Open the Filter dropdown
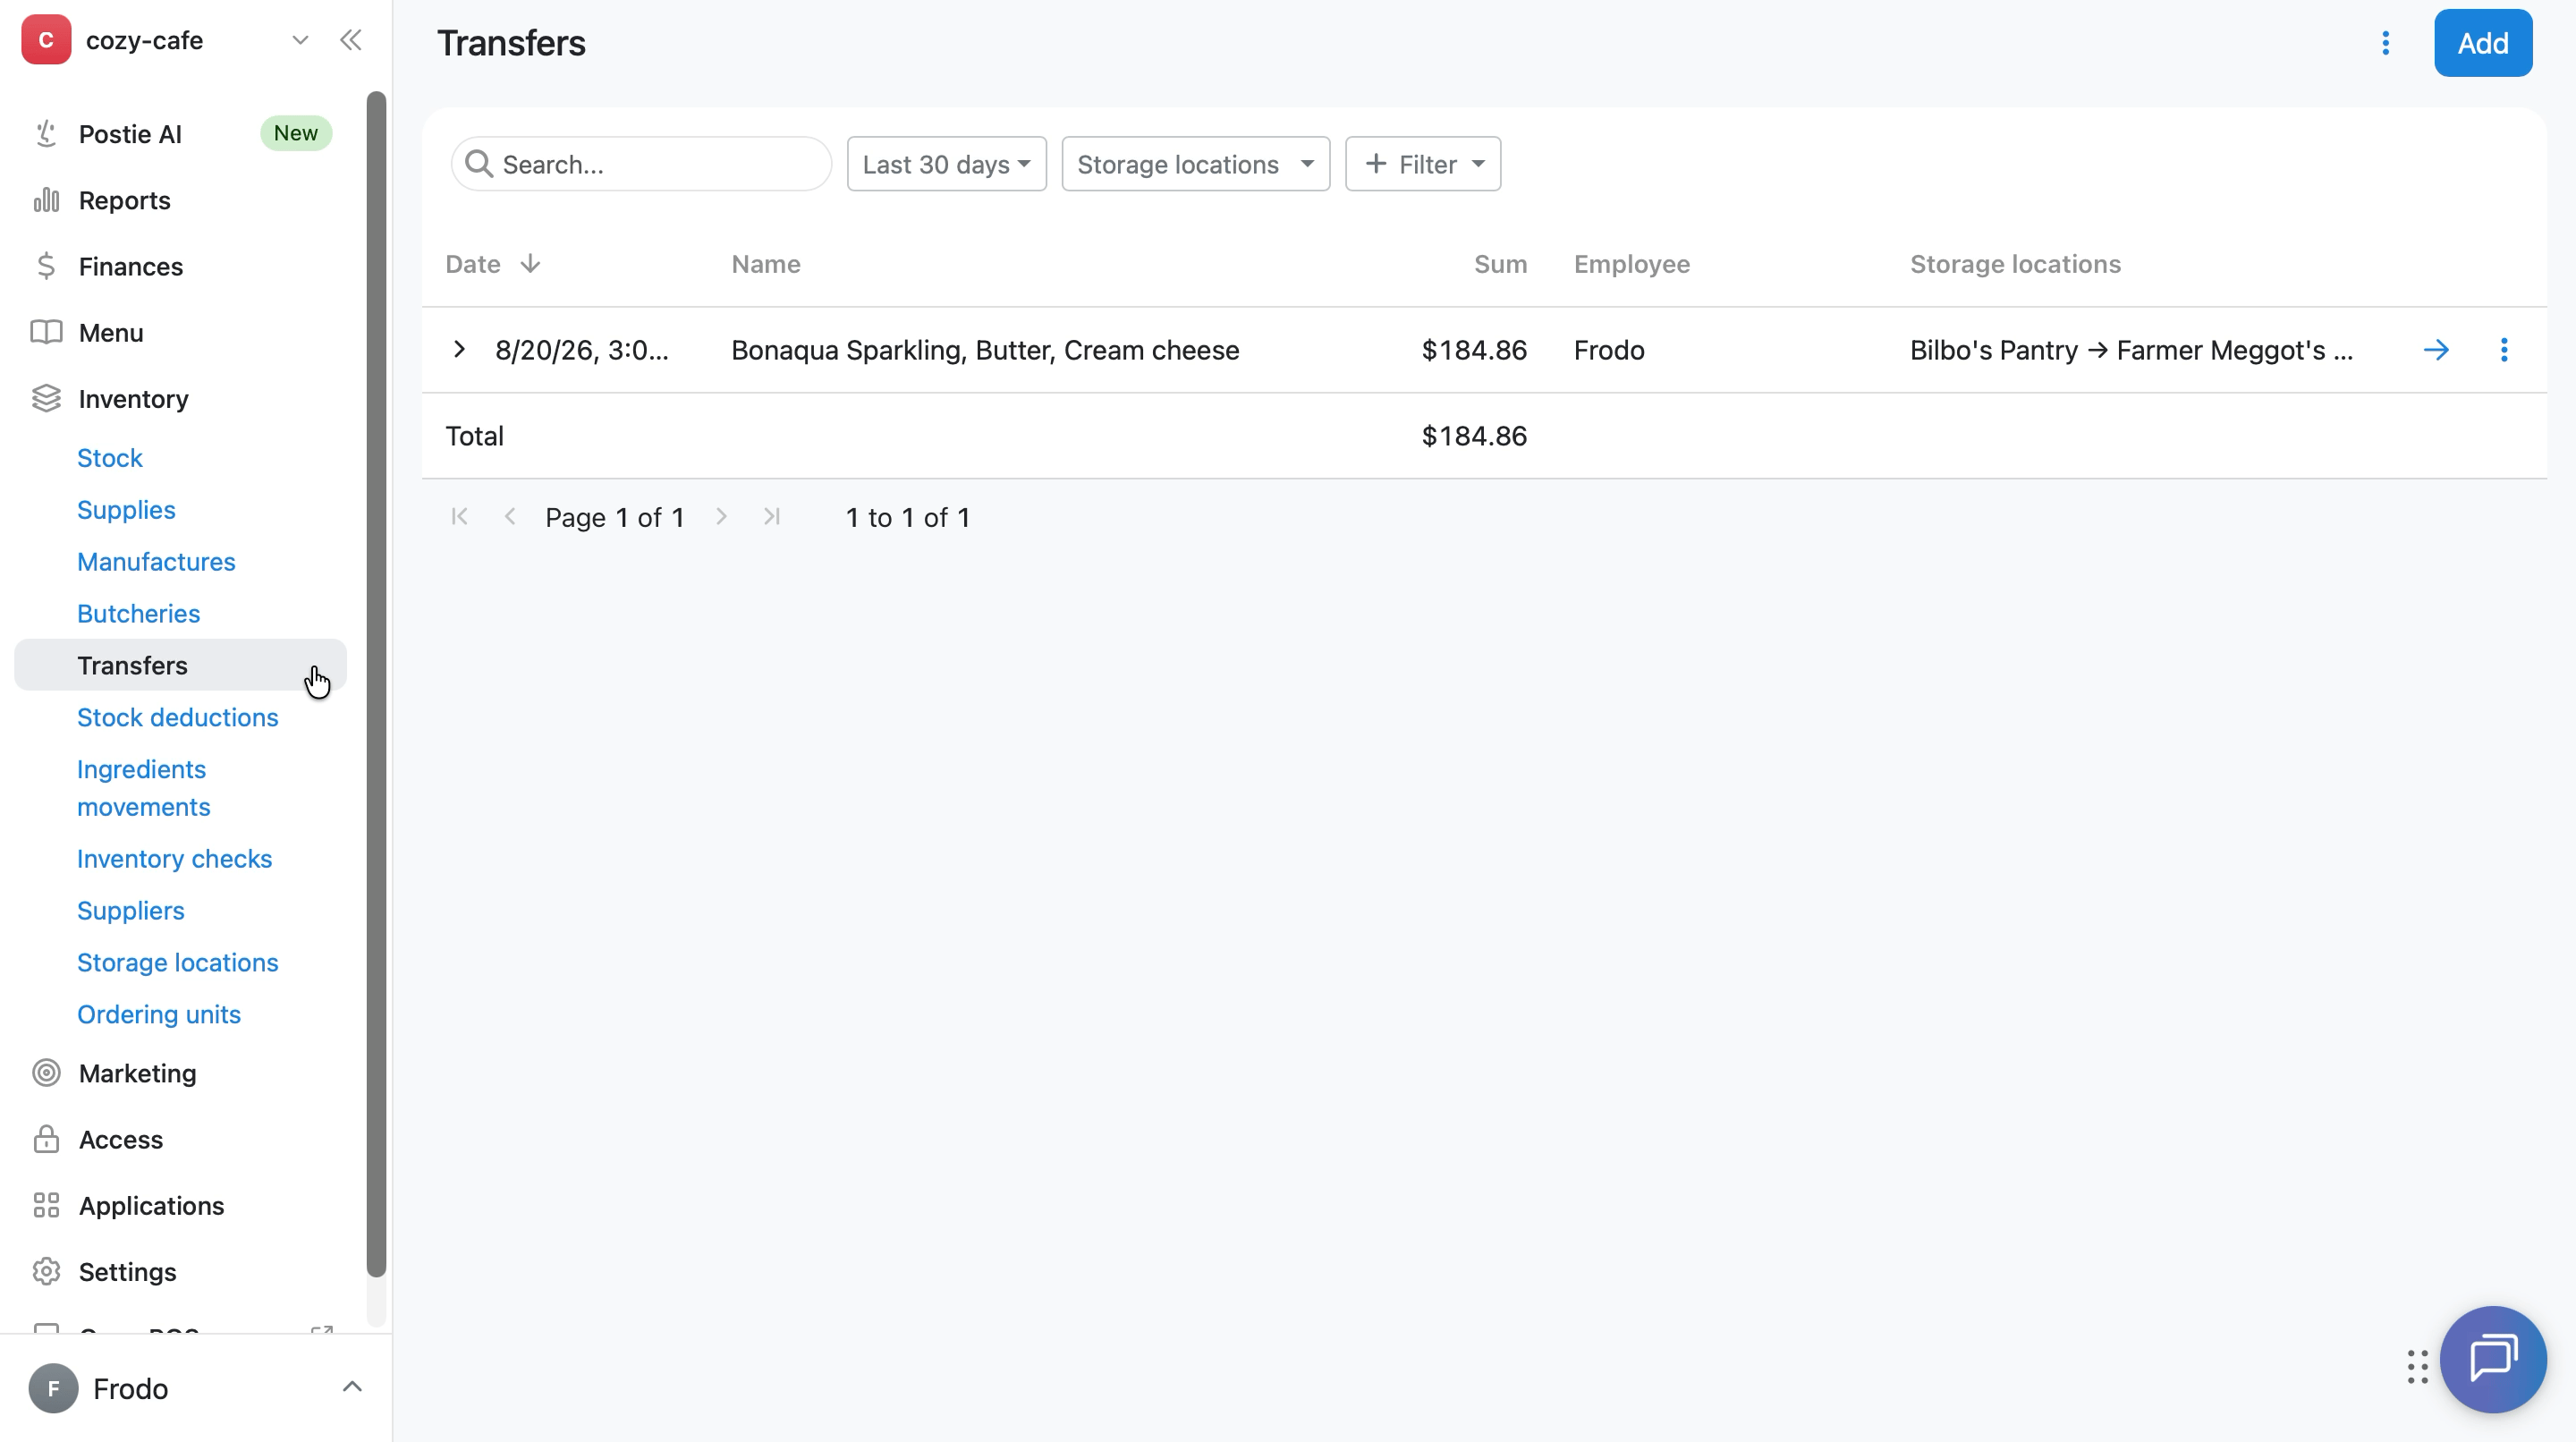This screenshot has width=2576, height=1442. [x=1422, y=164]
